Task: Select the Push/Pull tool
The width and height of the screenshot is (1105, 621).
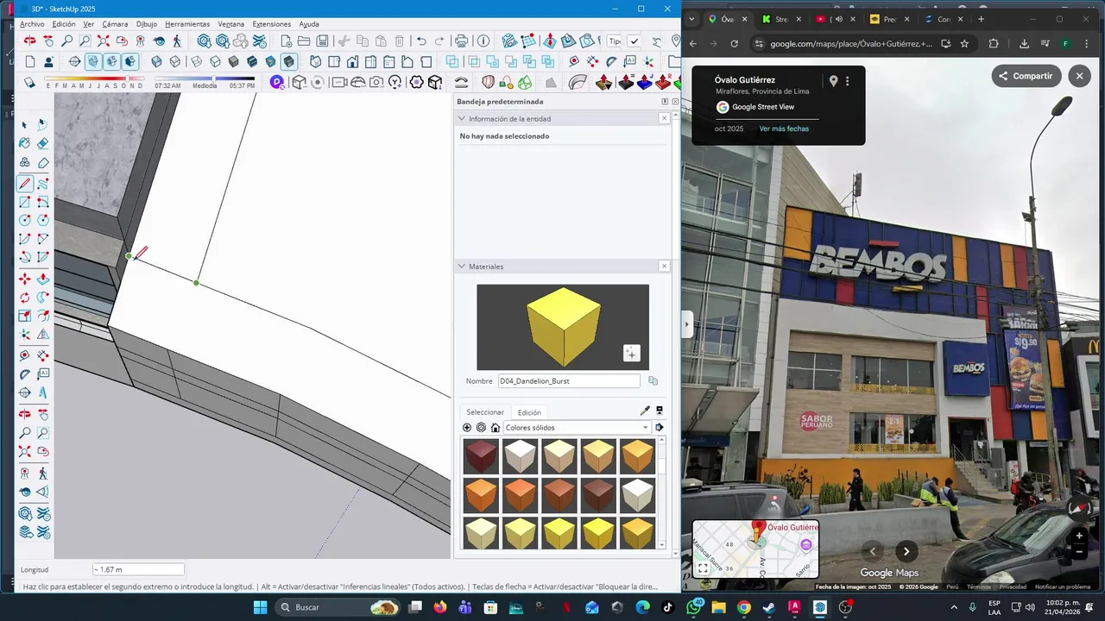Action: [42, 279]
